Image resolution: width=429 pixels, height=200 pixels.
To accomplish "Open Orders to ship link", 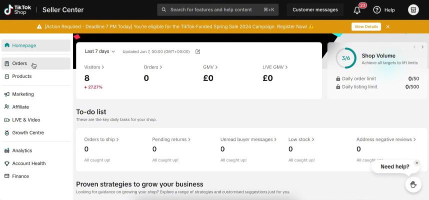I will [101, 139].
